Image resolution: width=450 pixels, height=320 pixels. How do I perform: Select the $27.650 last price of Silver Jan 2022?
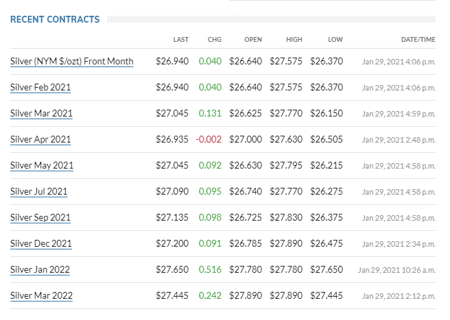coord(172,270)
